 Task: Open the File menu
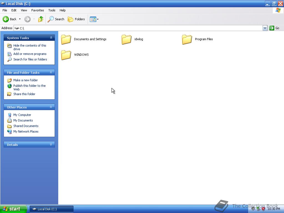[5, 10]
